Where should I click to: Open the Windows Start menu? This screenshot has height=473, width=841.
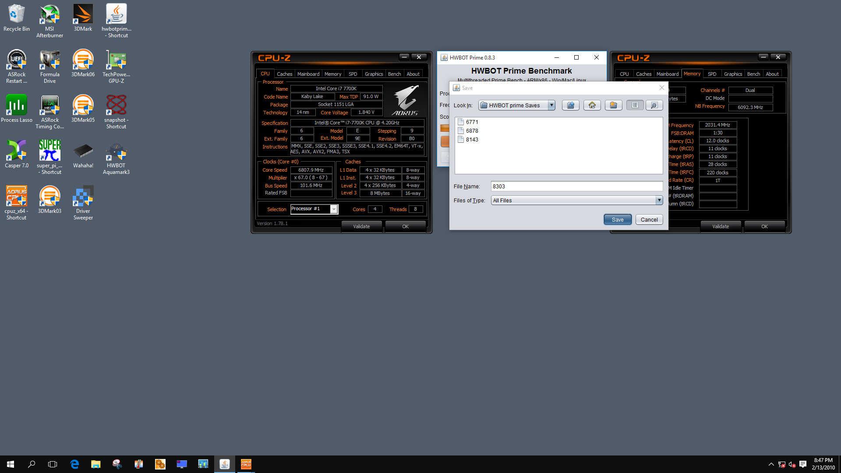pyautogui.click(x=11, y=464)
